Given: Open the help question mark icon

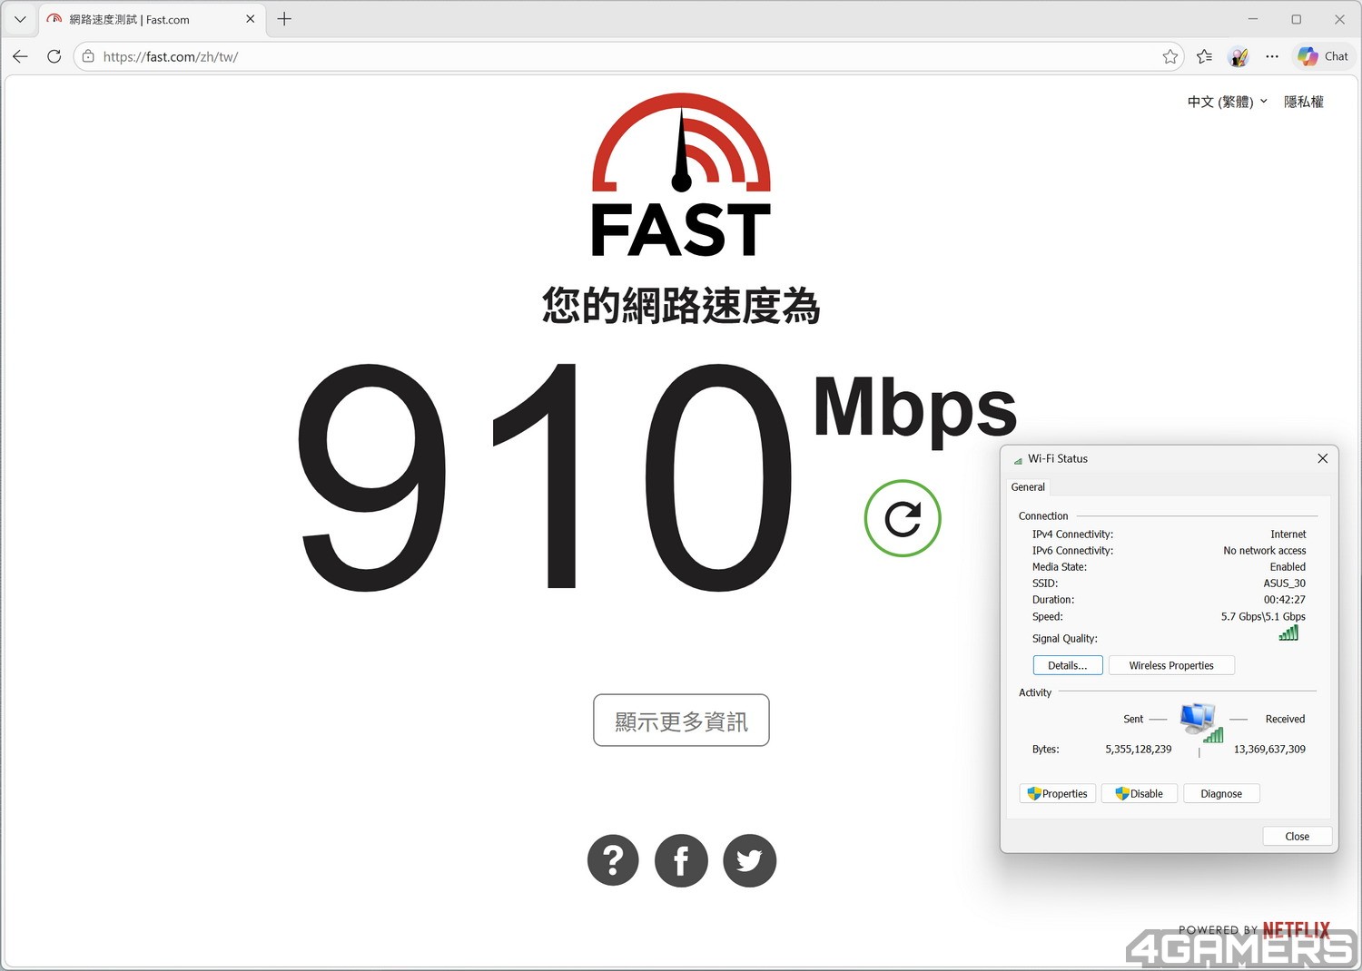Looking at the screenshot, I should (613, 860).
